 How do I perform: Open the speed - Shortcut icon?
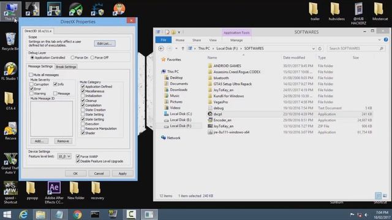click(10, 193)
